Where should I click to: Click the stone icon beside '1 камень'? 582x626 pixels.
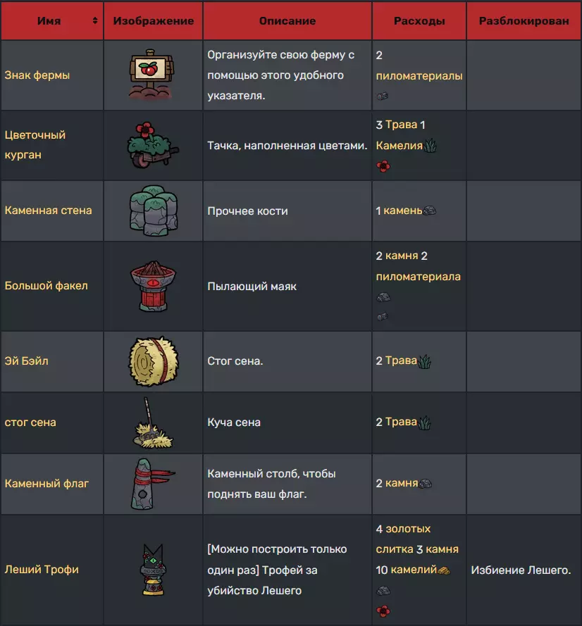click(429, 211)
